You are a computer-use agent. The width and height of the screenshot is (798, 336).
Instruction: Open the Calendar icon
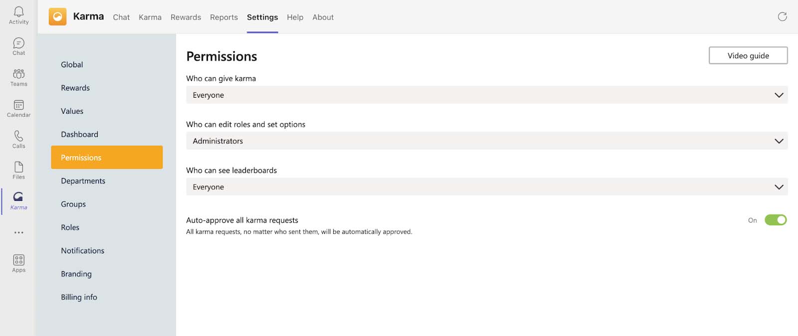point(18,108)
